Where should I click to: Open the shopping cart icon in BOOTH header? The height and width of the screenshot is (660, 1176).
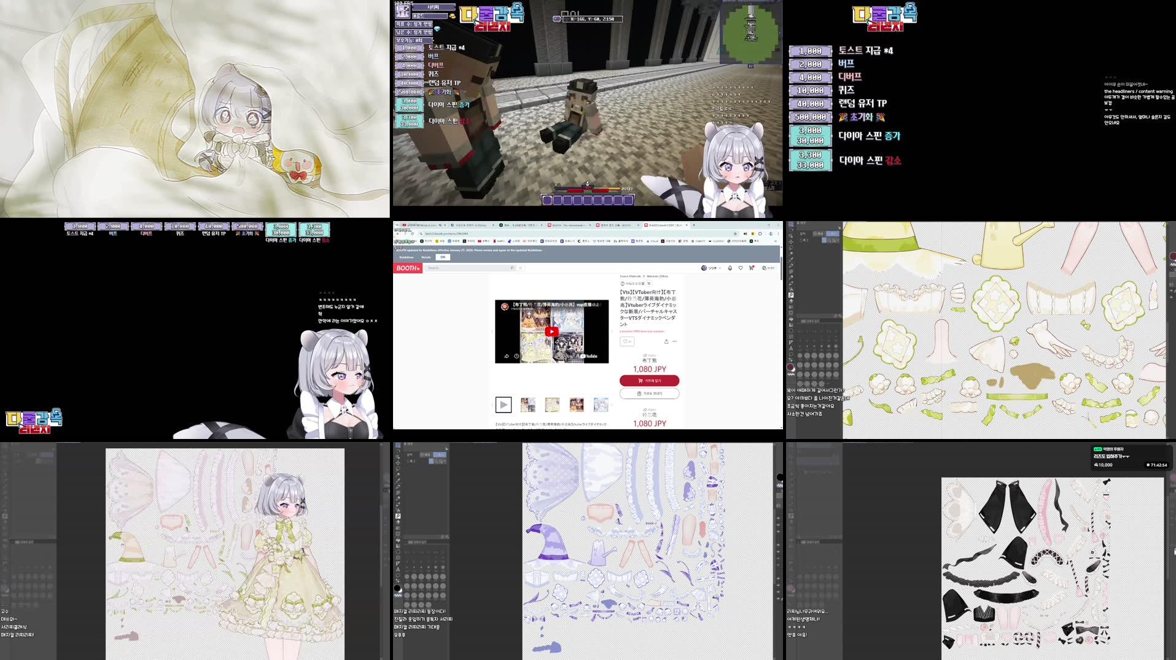751,268
